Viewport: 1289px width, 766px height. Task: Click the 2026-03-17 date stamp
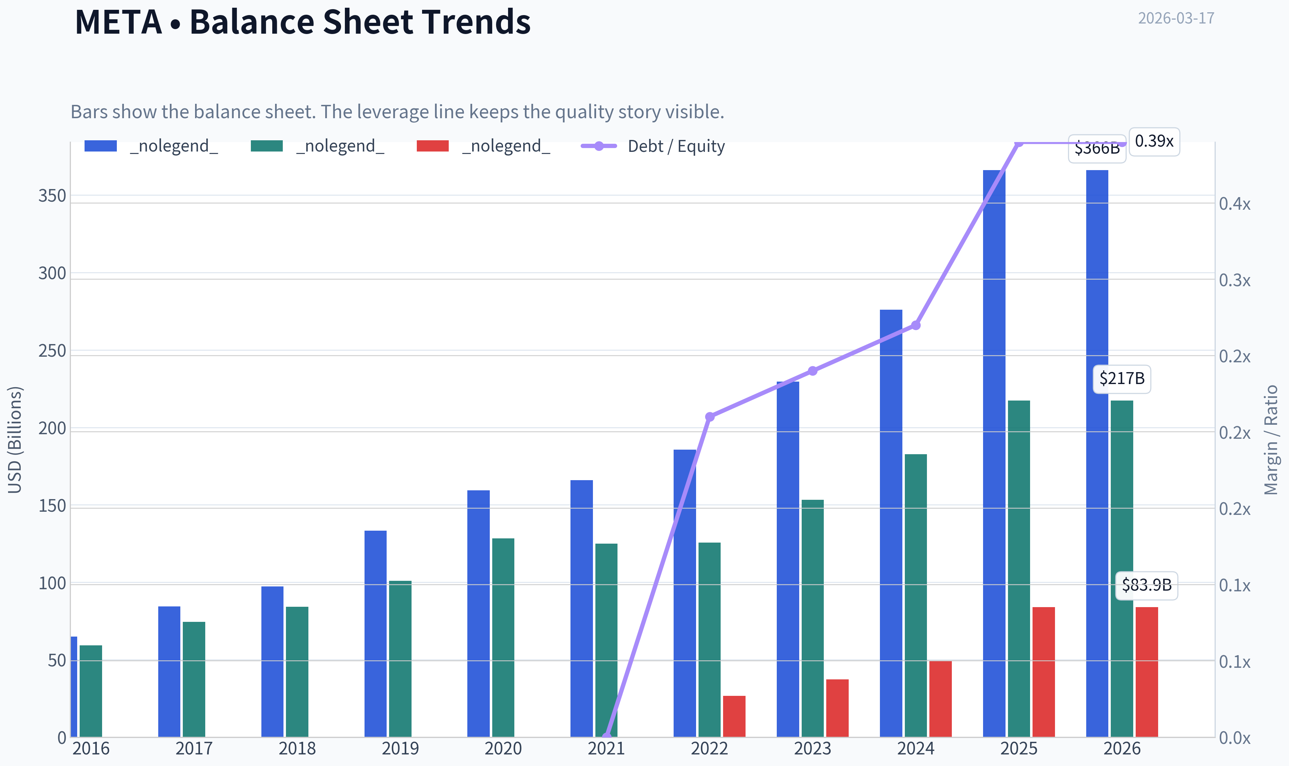coord(1176,18)
